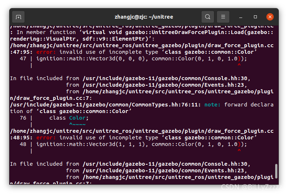Viewport: 288px width, 195px height.
Task: Click the cyan 'Color' in 'class Color;'
Action: (x=77, y=118)
